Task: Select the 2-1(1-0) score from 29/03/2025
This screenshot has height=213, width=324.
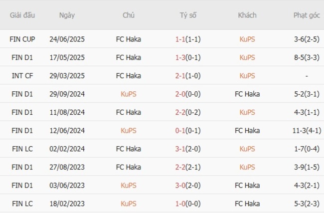Action: click(188, 76)
